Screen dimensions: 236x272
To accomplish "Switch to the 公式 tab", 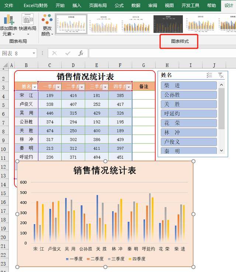I will pyautogui.click(x=119, y=6).
